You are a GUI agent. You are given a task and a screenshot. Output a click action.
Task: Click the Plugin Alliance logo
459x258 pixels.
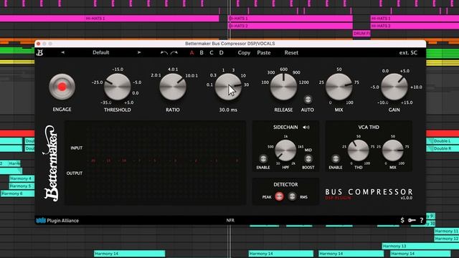57,221
